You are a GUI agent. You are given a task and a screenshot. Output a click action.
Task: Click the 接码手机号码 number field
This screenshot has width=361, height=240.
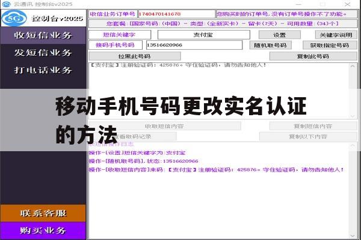click(194, 45)
